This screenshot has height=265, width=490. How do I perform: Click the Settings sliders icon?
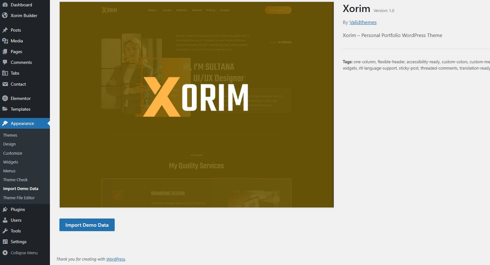pyautogui.click(x=5, y=242)
